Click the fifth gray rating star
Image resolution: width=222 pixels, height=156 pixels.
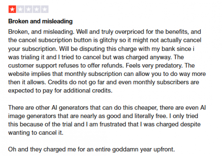tap(45, 9)
